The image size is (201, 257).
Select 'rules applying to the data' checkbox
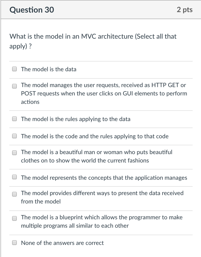[14, 119]
